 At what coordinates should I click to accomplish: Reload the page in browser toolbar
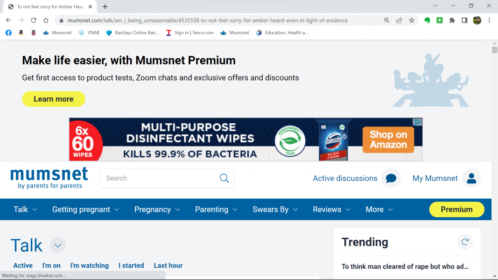(34, 21)
